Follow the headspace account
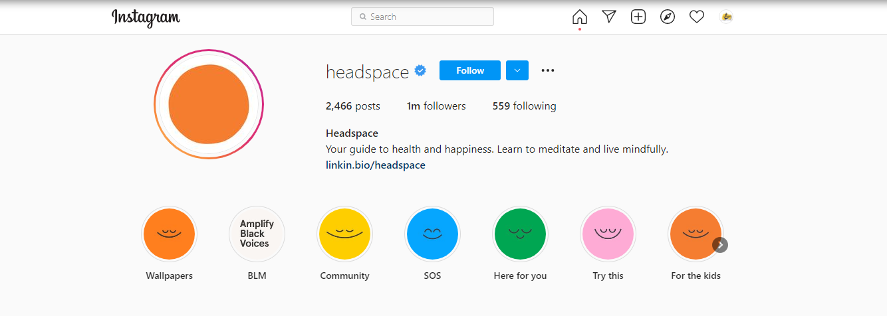The height and width of the screenshot is (316, 887). pos(470,70)
